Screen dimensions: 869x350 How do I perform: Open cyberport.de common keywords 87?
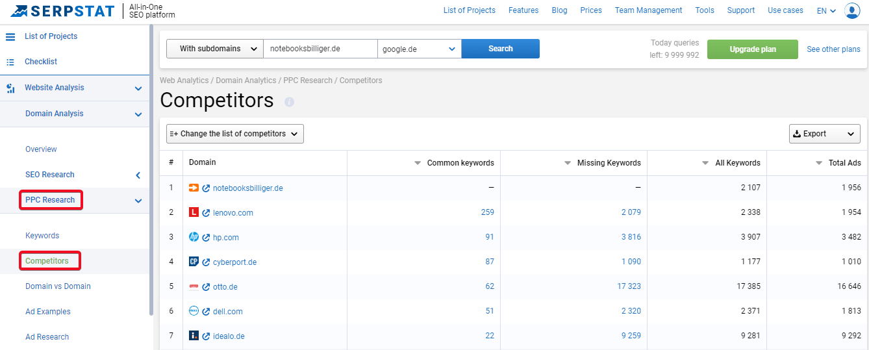(490, 262)
